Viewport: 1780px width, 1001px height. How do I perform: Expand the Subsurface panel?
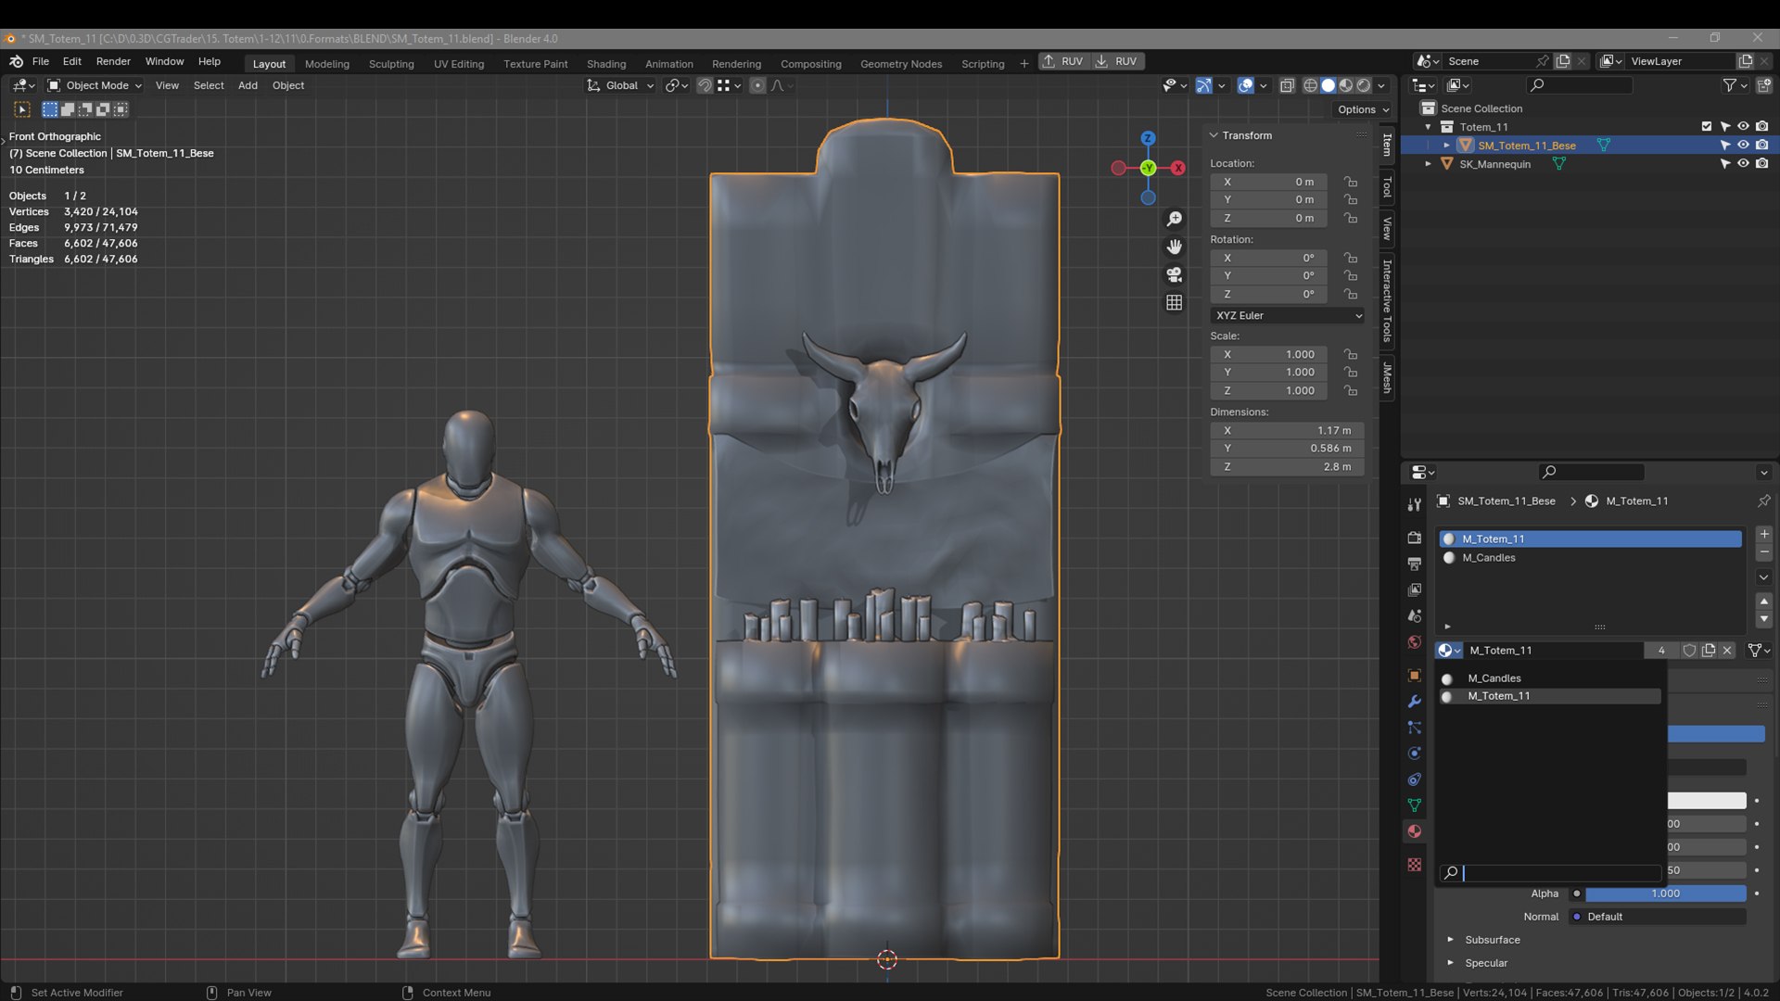[1451, 940]
